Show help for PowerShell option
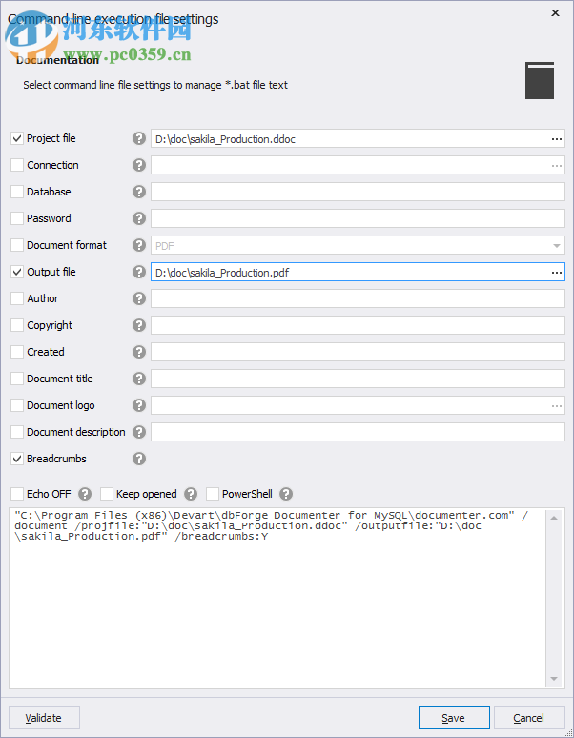Image resolution: width=574 pixels, height=738 pixels. (x=286, y=494)
